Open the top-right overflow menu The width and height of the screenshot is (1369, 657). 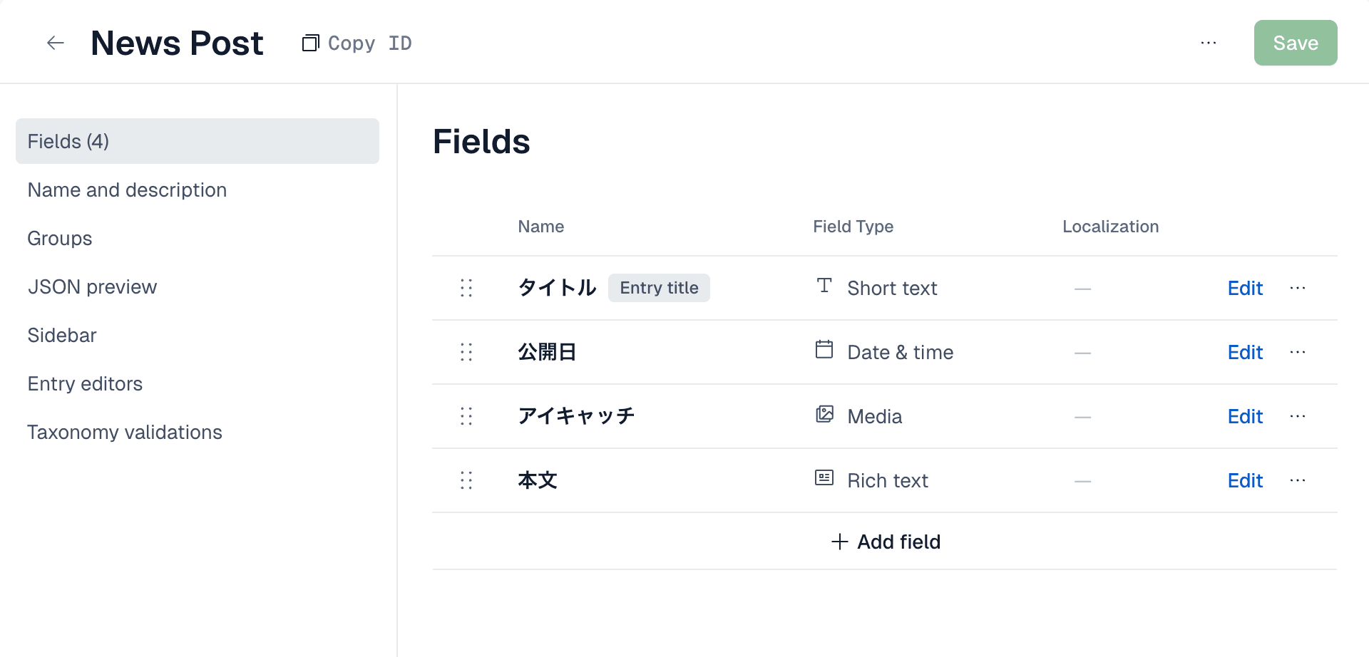(1209, 43)
